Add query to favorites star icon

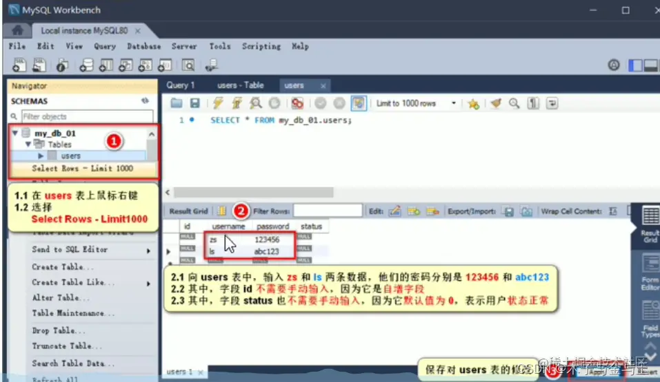click(474, 103)
